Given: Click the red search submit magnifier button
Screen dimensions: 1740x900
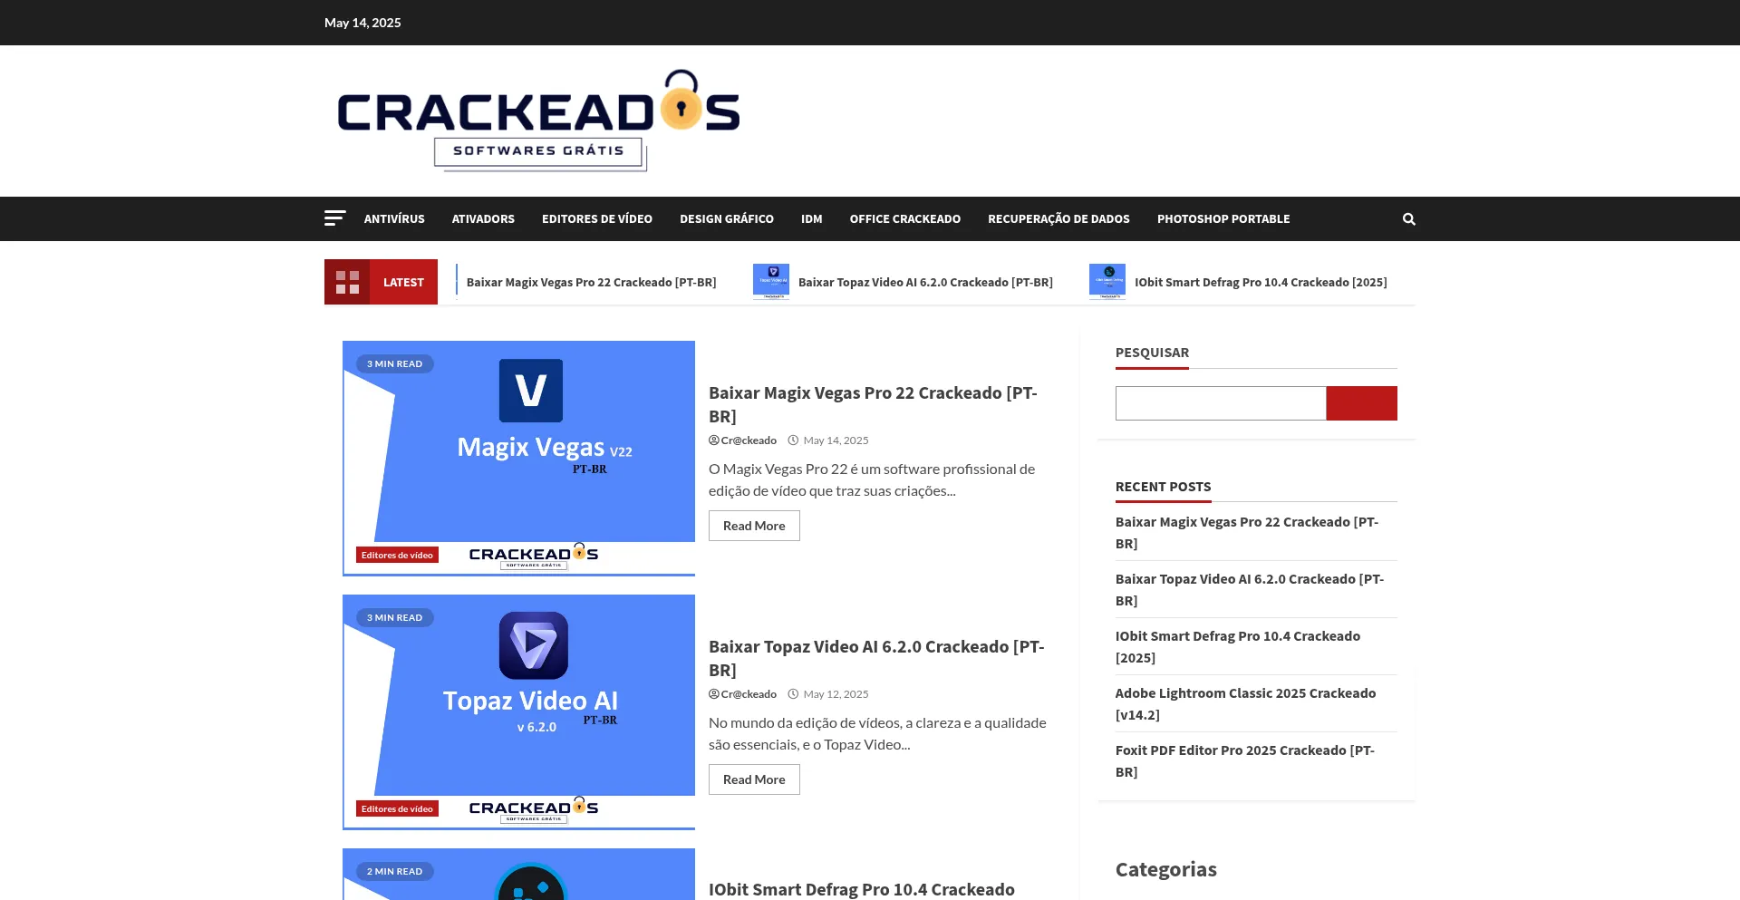Looking at the screenshot, I should coord(1361,402).
